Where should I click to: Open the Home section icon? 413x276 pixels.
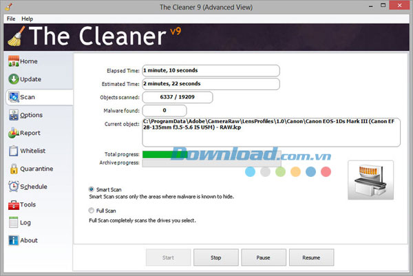[x=14, y=61]
